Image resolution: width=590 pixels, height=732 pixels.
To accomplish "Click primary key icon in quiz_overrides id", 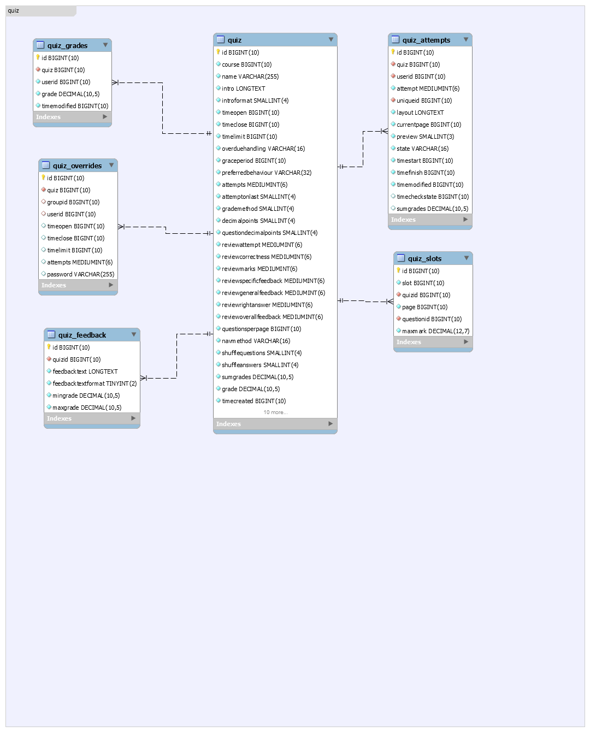I will [43, 178].
